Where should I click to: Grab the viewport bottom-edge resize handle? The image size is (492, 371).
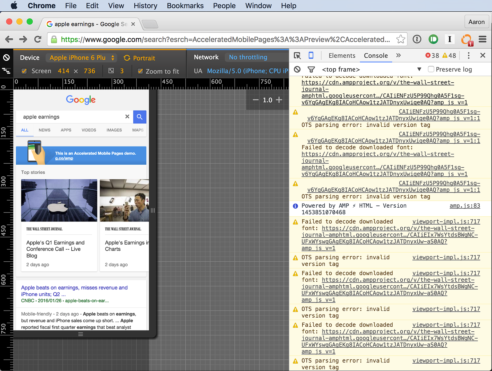pyautogui.click(x=81, y=334)
